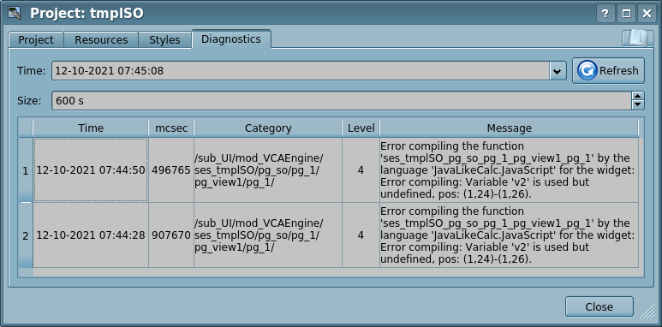The image size is (662, 327).
Task: Open the manual book icon
Action: [637, 38]
